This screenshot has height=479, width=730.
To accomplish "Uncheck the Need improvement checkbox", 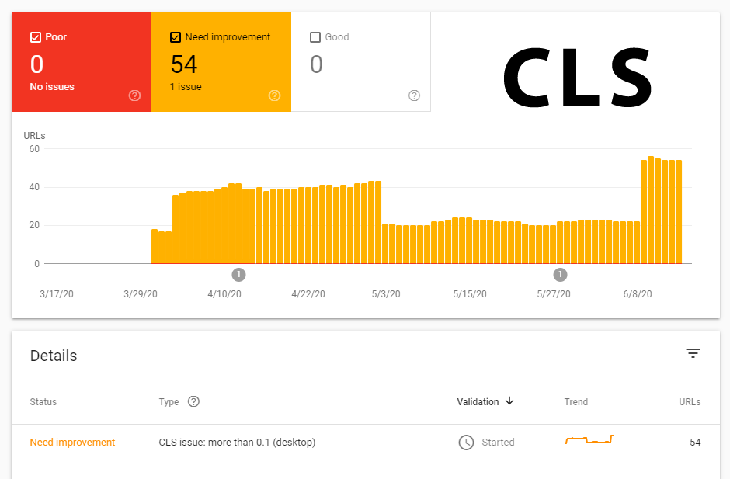I will [x=175, y=37].
